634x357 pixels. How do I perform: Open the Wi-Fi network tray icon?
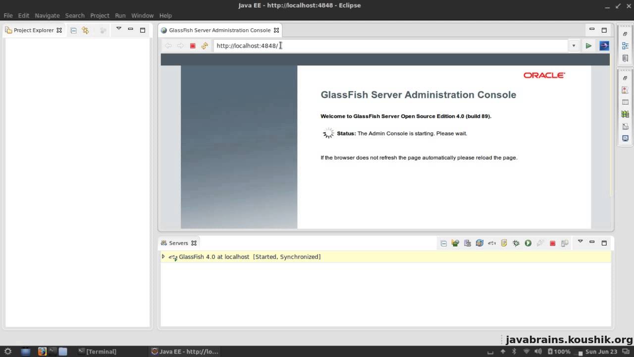coord(526,352)
